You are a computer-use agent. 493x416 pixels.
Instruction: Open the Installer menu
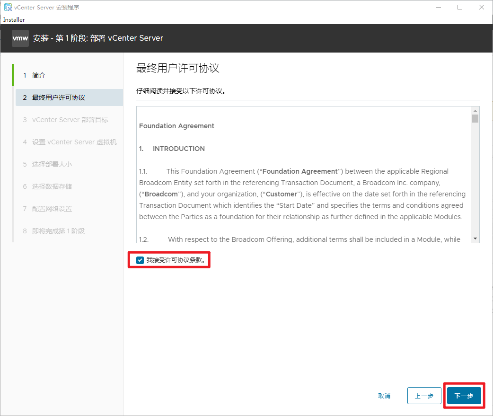coord(14,20)
